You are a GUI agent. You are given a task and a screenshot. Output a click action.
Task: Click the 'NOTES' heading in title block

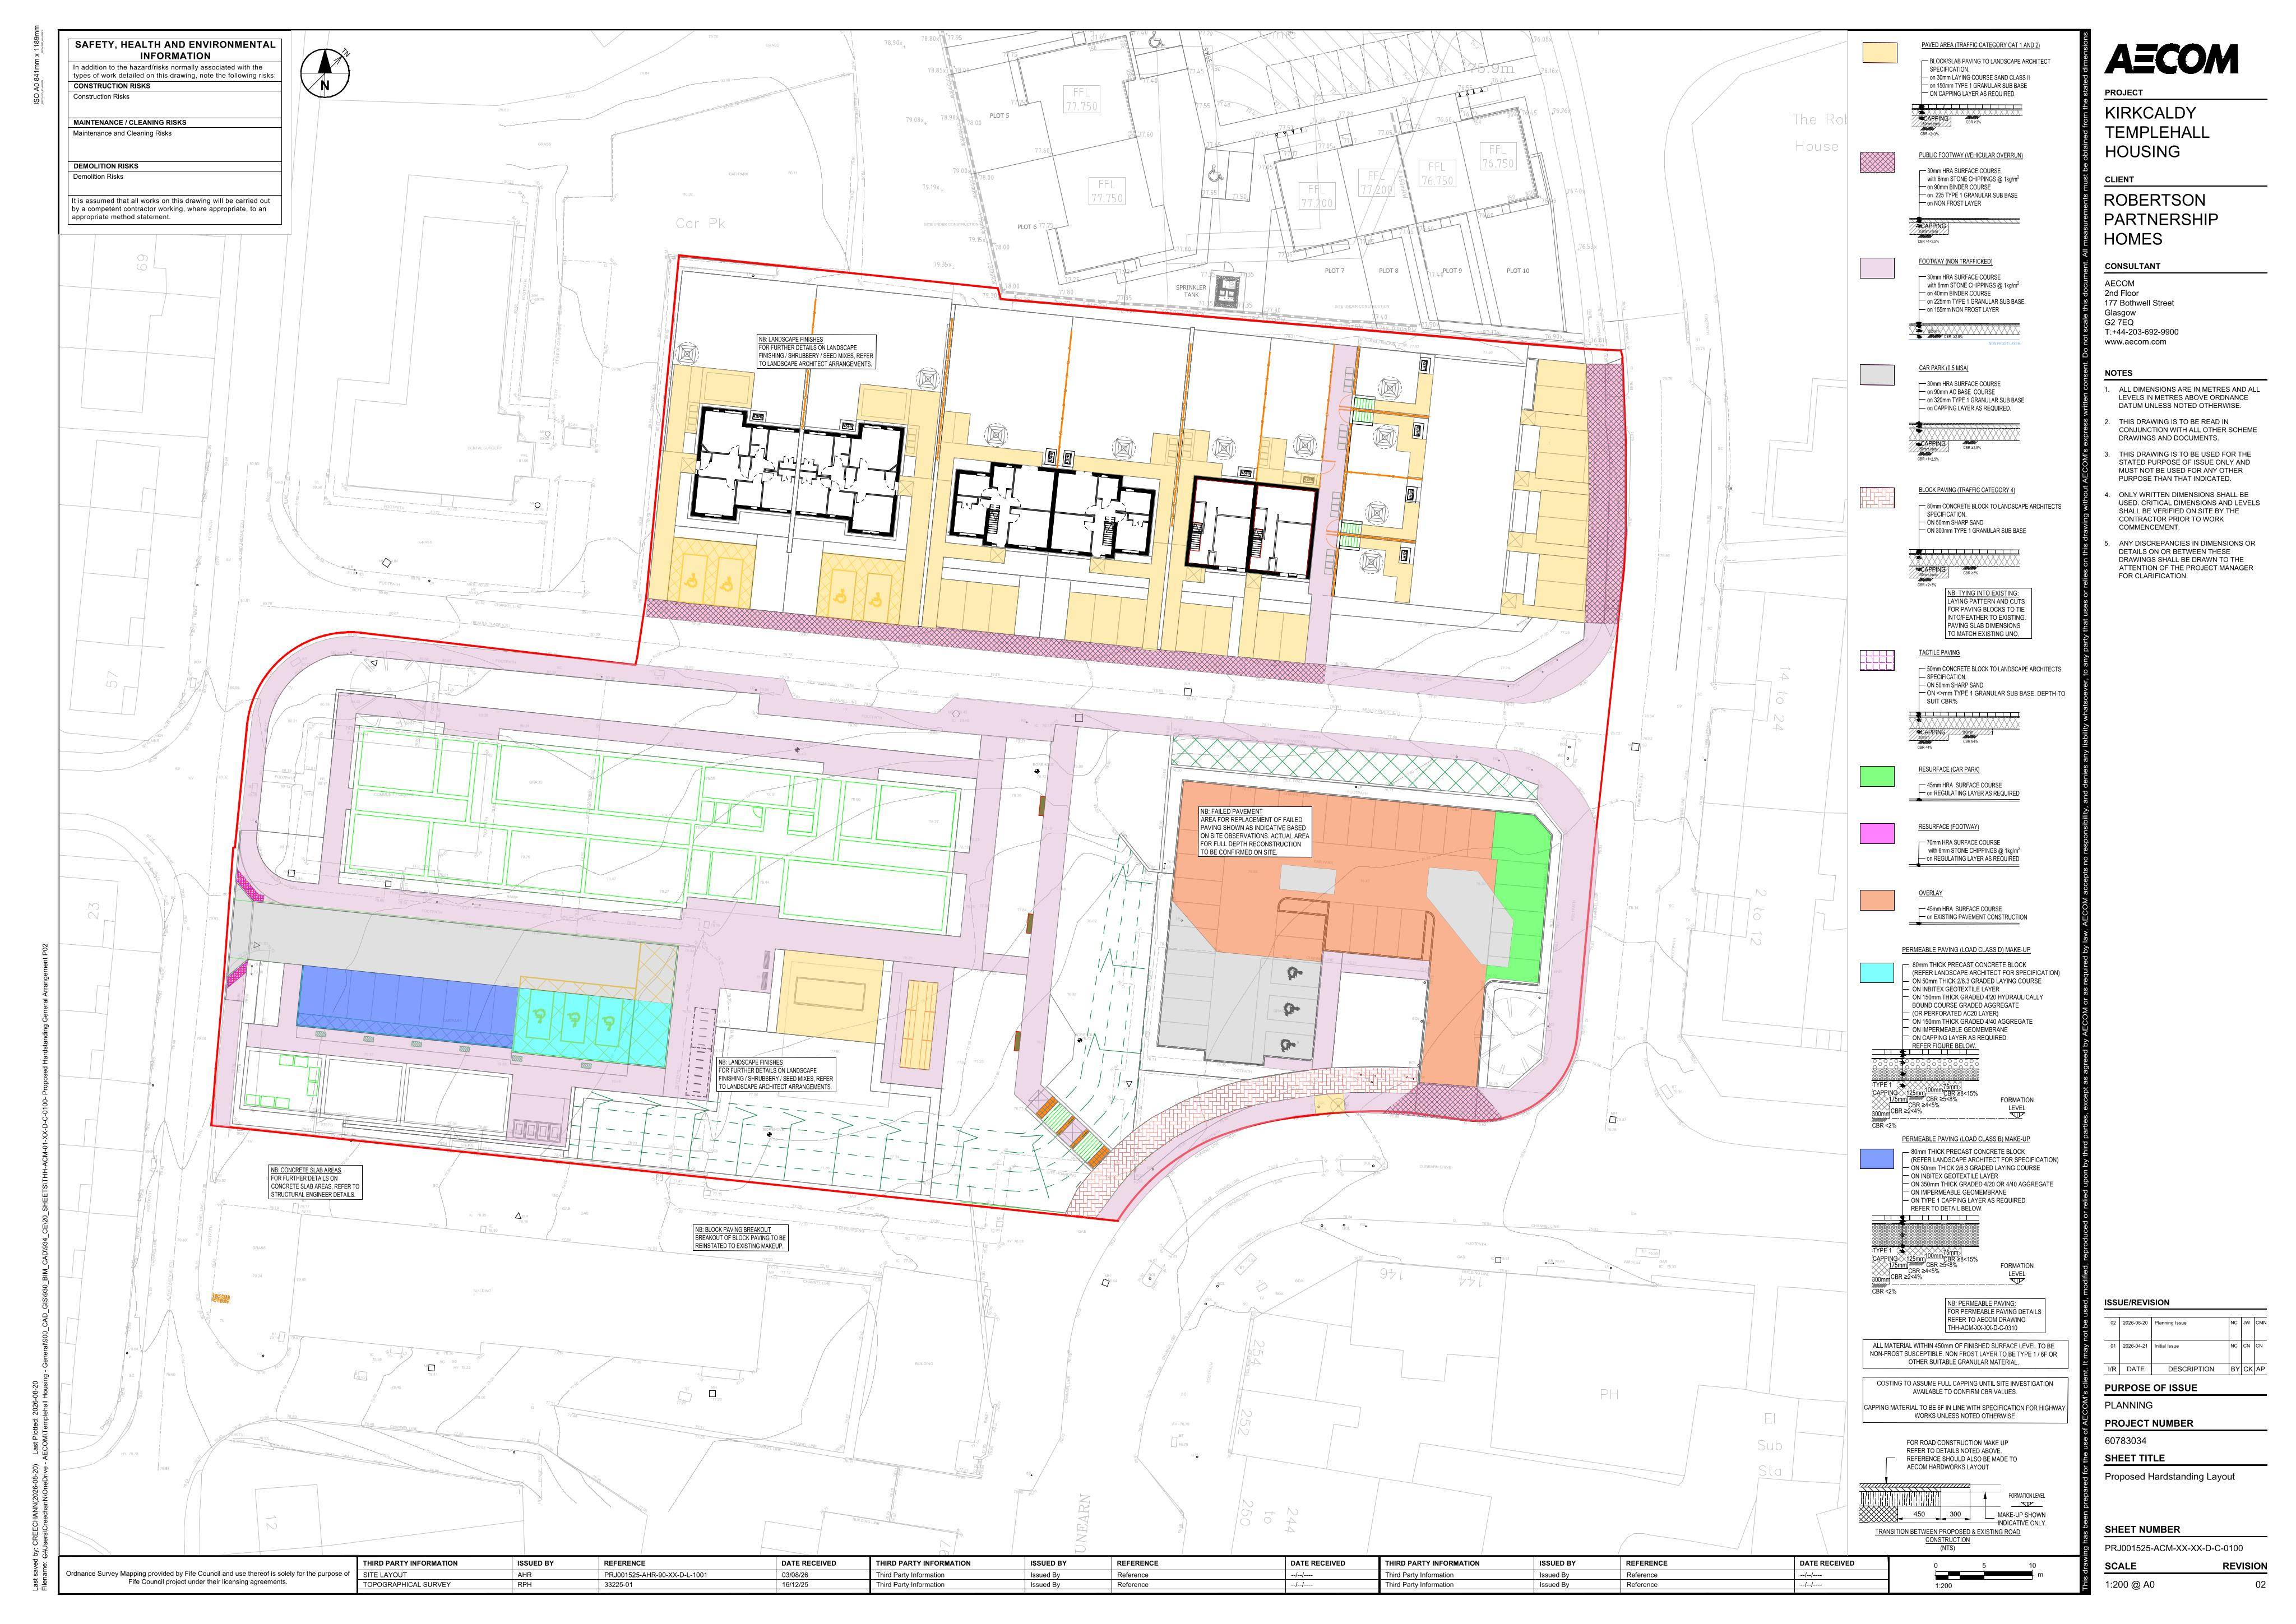tap(2118, 373)
